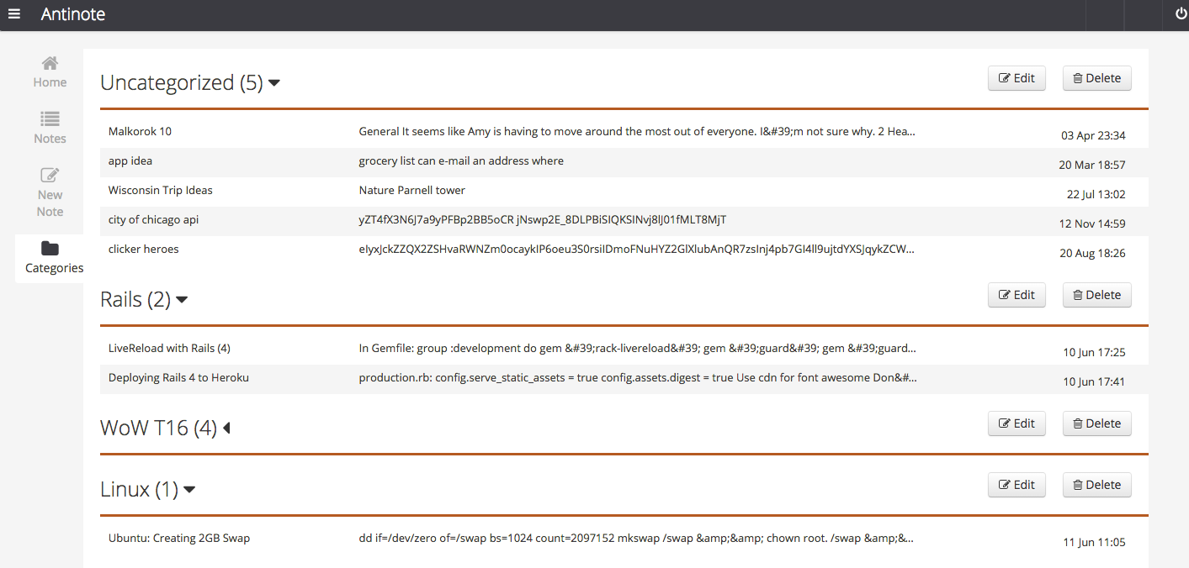1189x568 pixels.
Task: Delete the Rails category
Action: [1097, 295]
